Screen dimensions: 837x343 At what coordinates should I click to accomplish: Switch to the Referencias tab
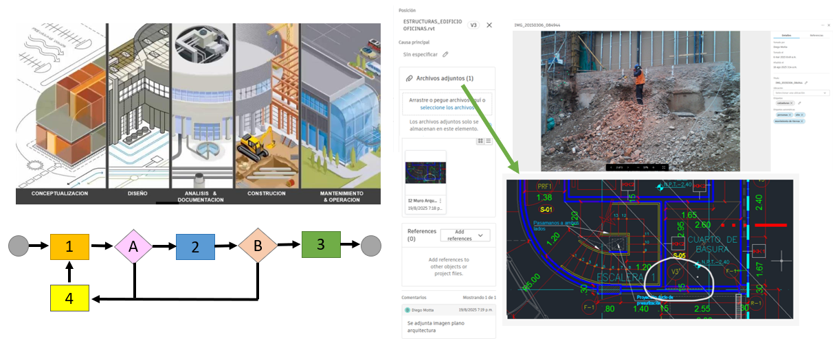coord(816,34)
